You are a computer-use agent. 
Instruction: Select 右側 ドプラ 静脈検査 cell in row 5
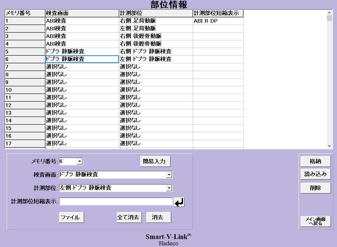(x=156, y=51)
